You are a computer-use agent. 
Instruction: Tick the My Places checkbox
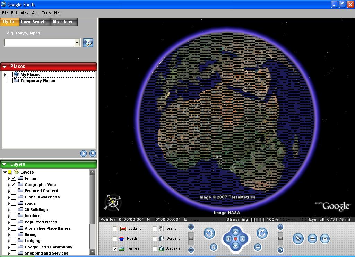point(10,74)
